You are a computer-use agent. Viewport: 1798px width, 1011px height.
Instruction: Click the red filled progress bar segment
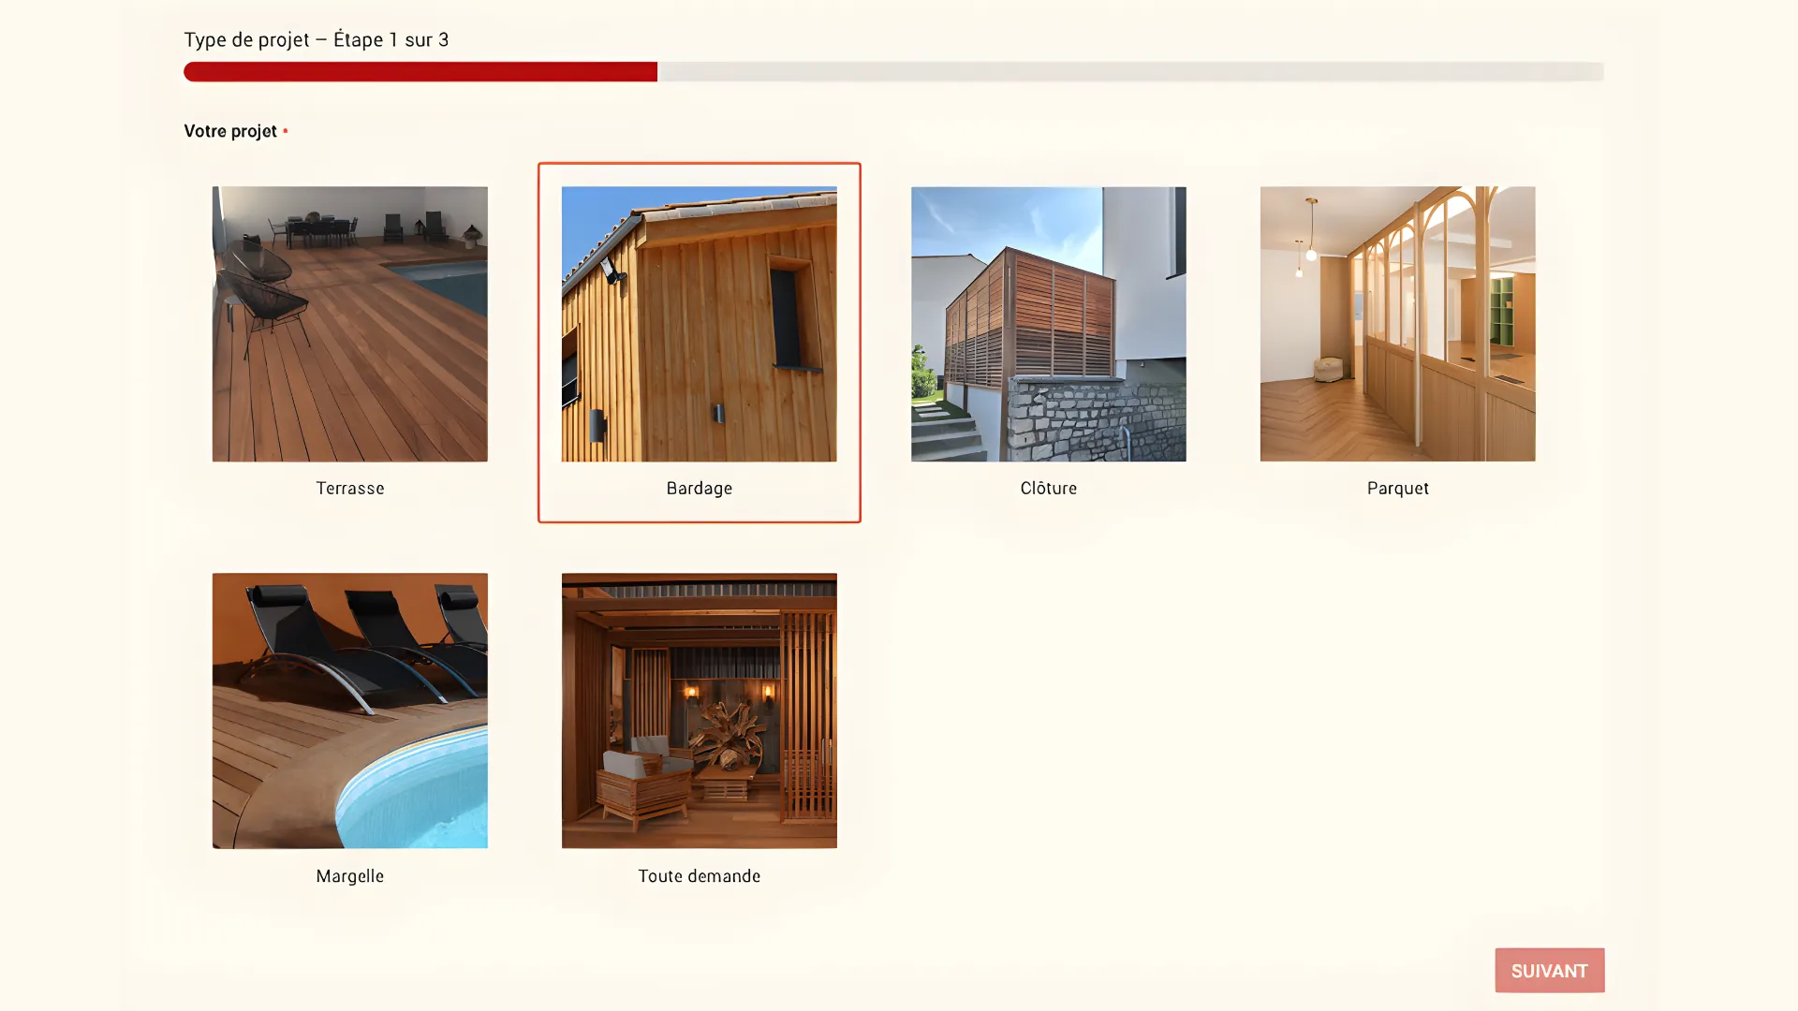click(x=420, y=71)
